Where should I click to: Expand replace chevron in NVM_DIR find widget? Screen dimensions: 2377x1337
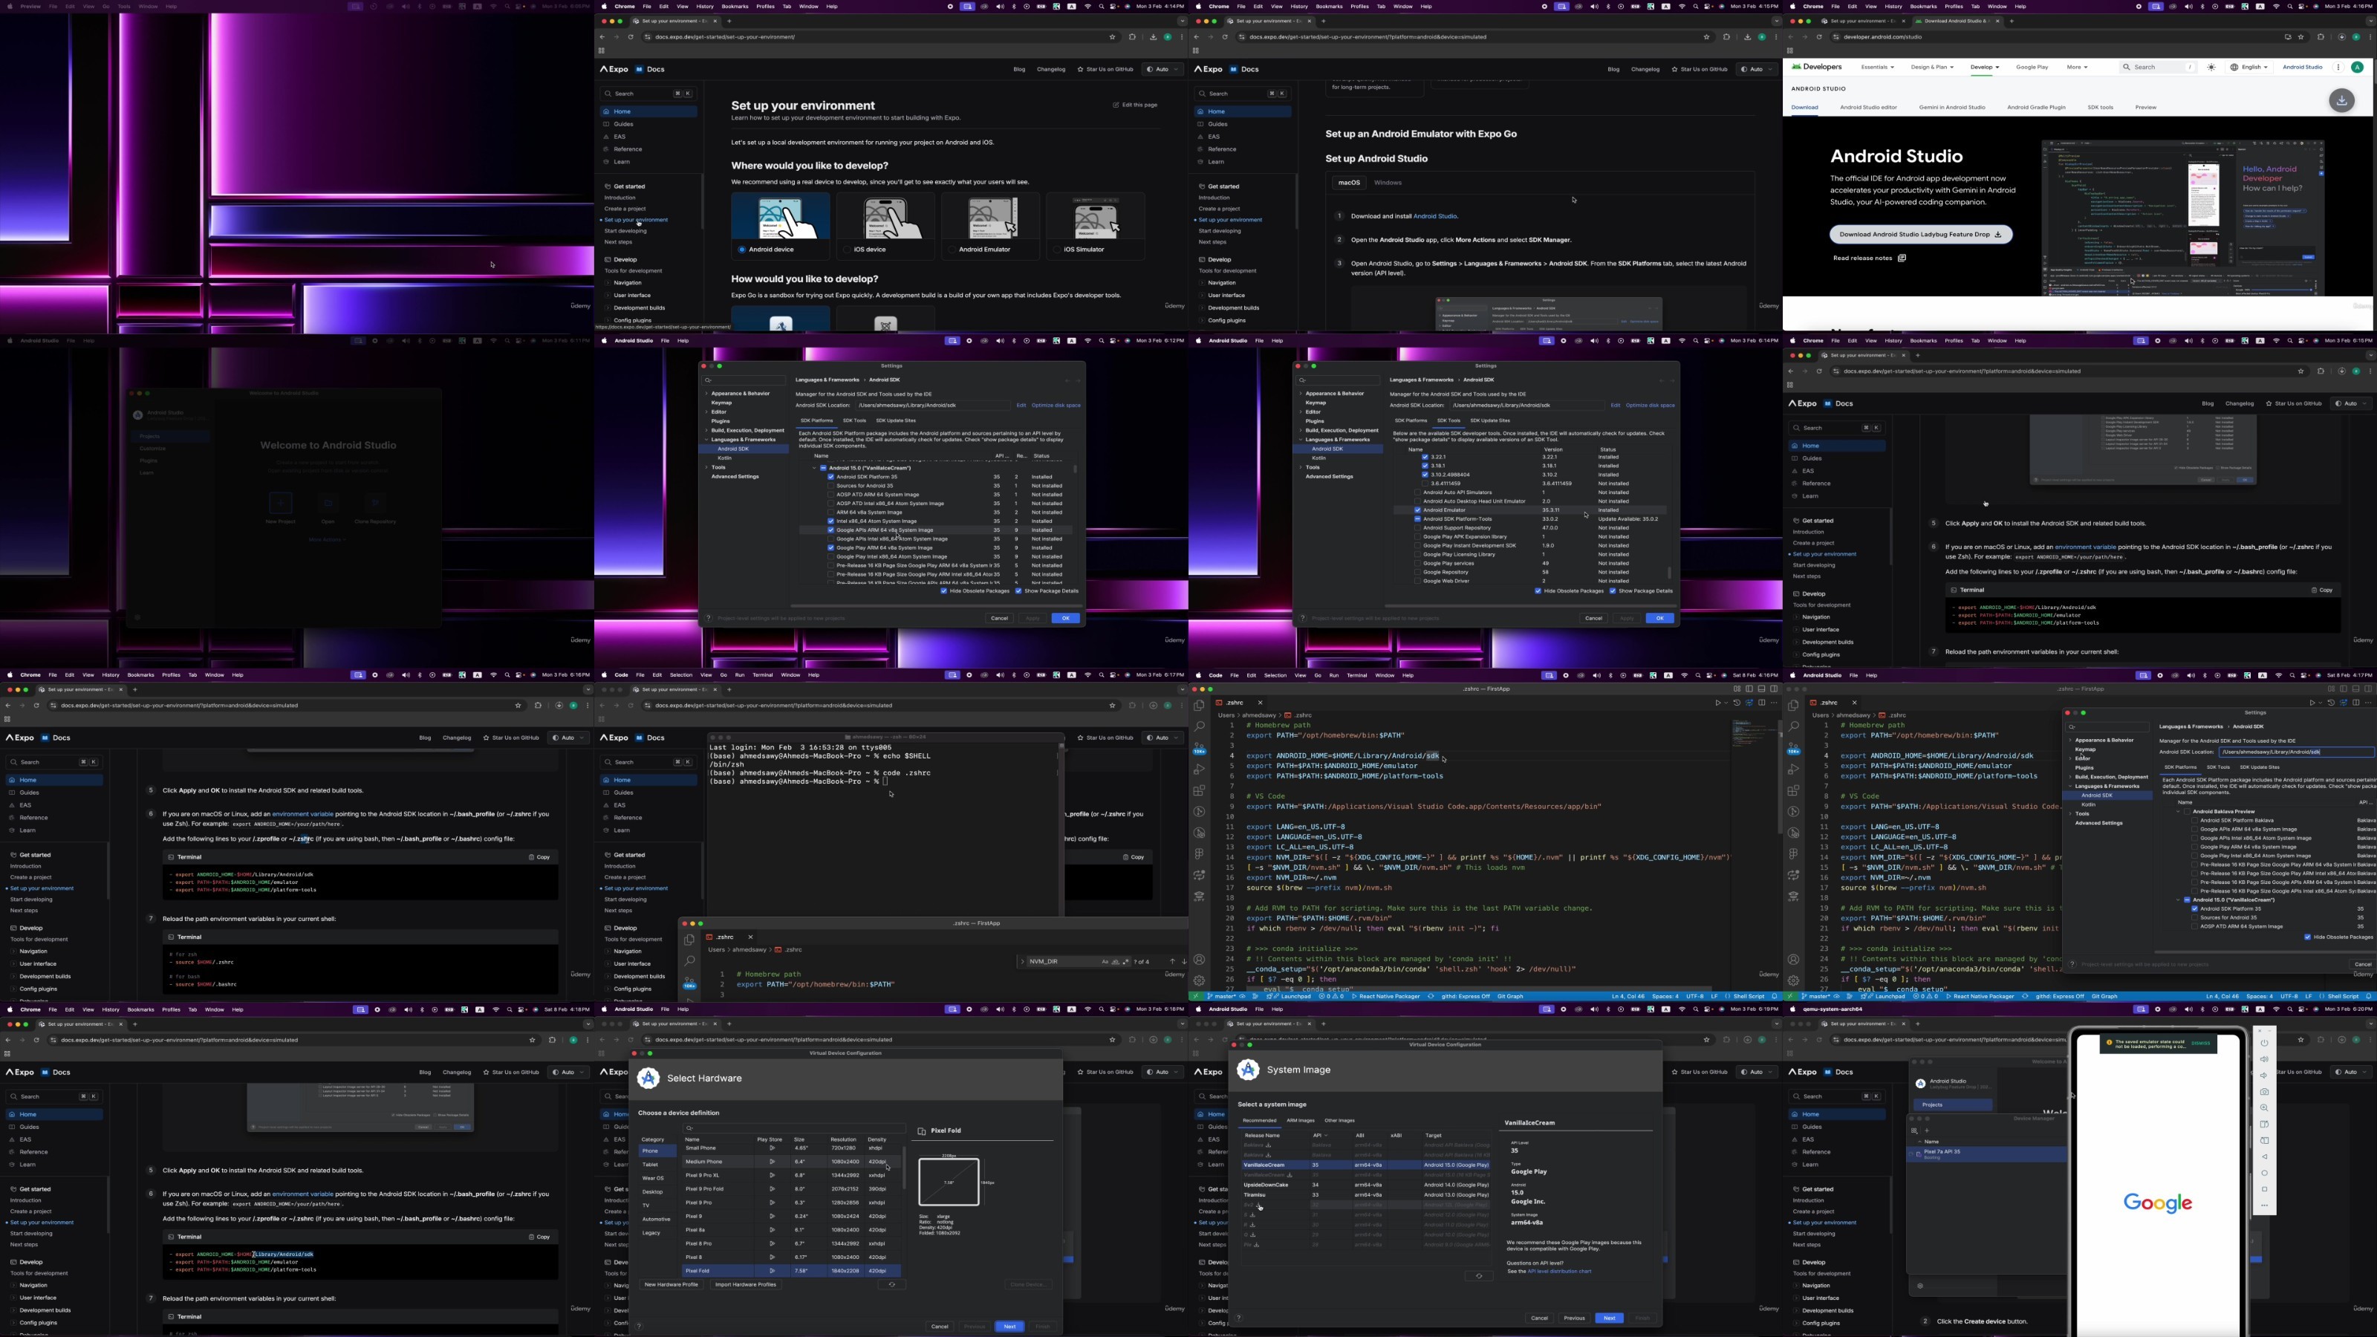pyautogui.click(x=1021, y=961)
